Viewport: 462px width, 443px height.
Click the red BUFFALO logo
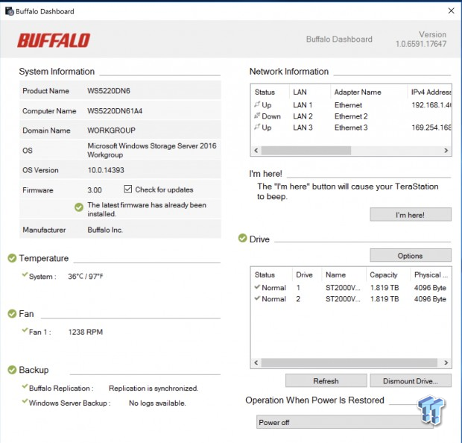tap(54, 40)
